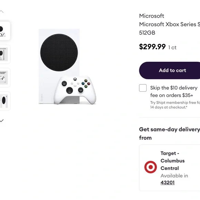Screen dimensions: 200x200
Task: Click the 1 ct quantity label
Action: click(x=172, y=48)
